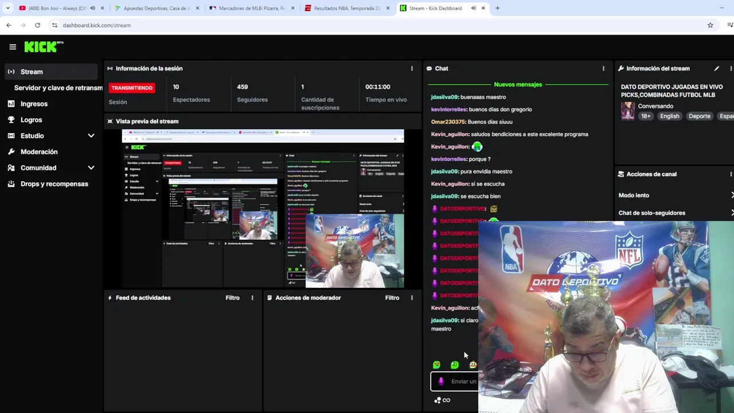Switch to the Bon Jovi Always YouTube tab
734x413 pixels.
coord(57,8)
